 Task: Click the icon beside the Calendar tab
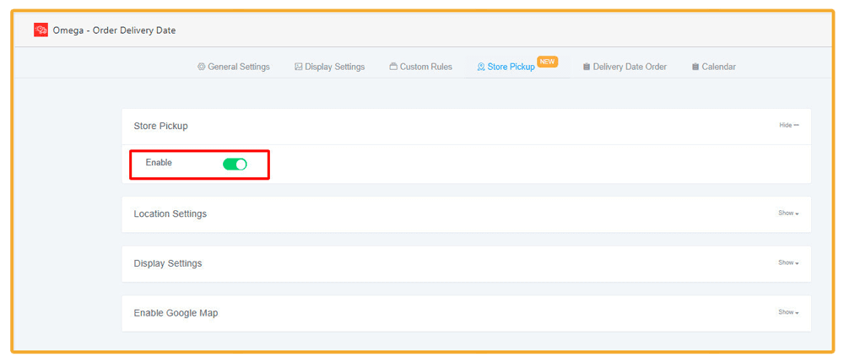(695, 67)
